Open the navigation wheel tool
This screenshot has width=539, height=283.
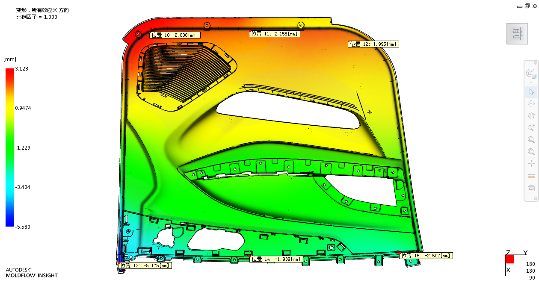531,73
